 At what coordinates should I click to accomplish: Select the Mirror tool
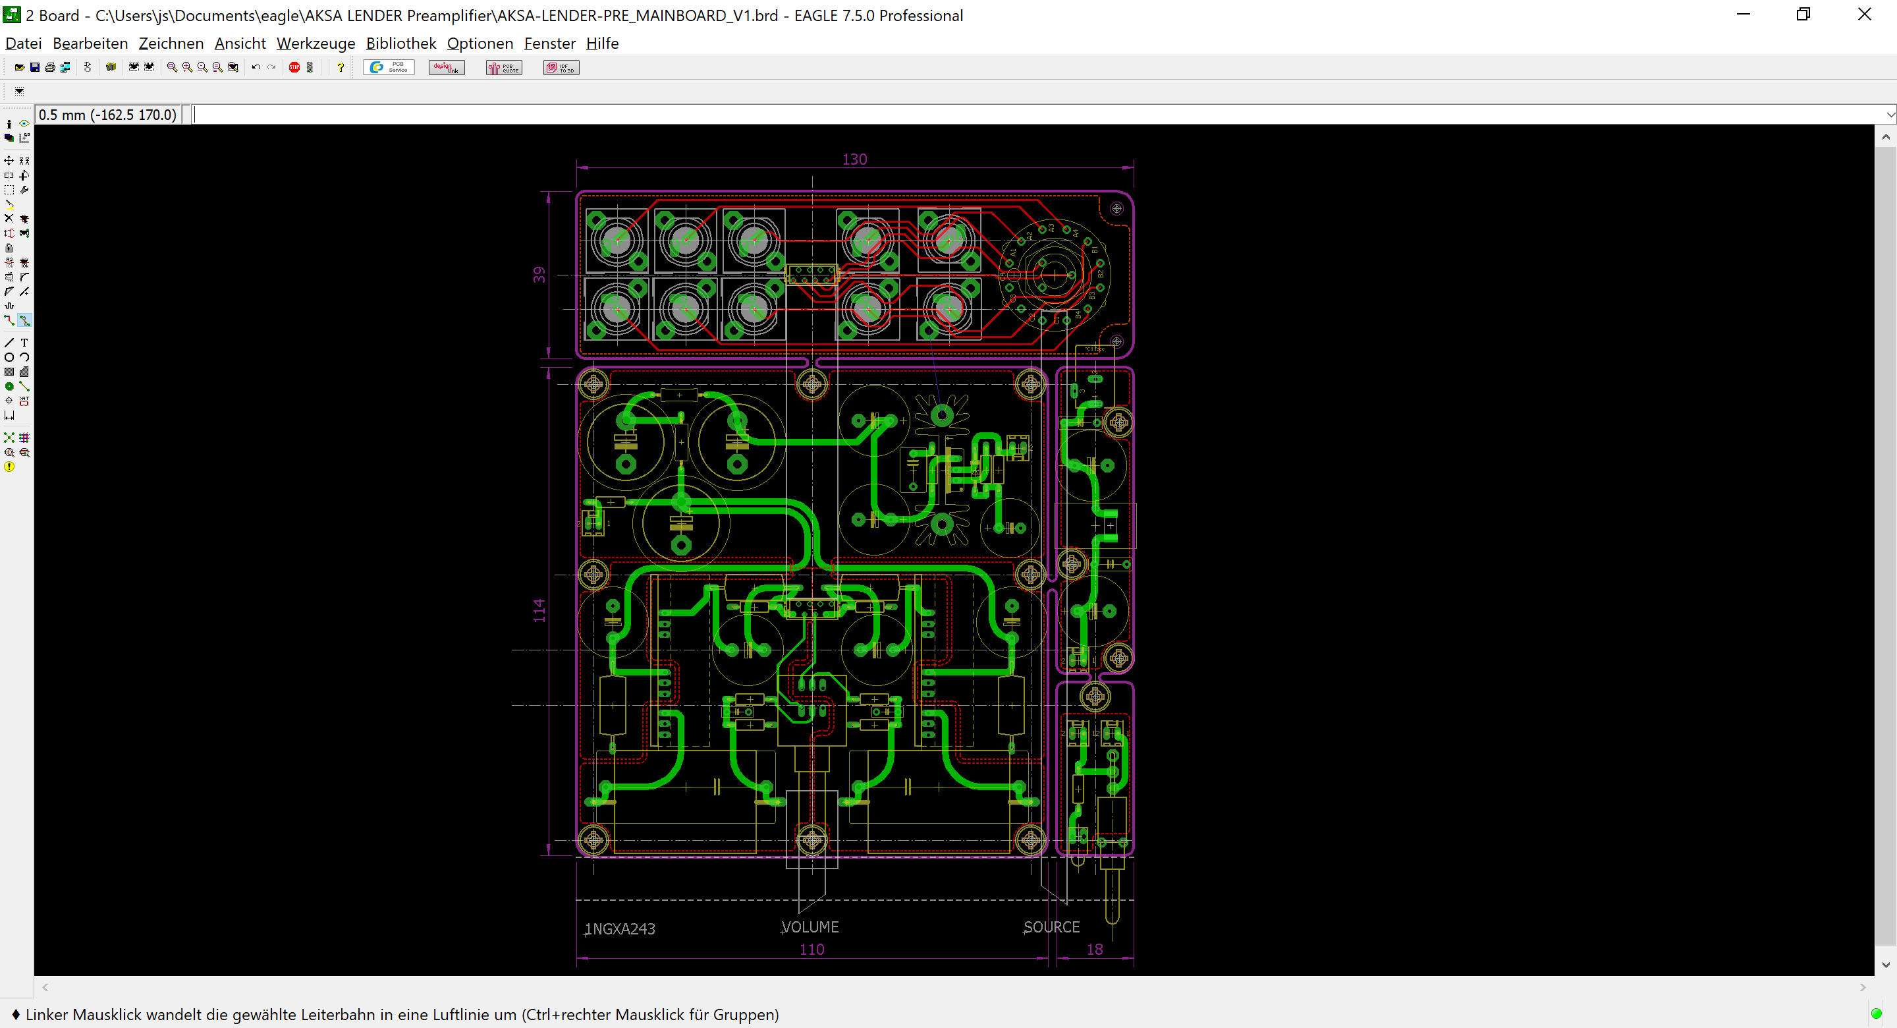coord(9,175)
